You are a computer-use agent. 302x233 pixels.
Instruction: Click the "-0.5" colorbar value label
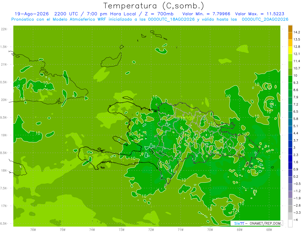tap(297, 184)
